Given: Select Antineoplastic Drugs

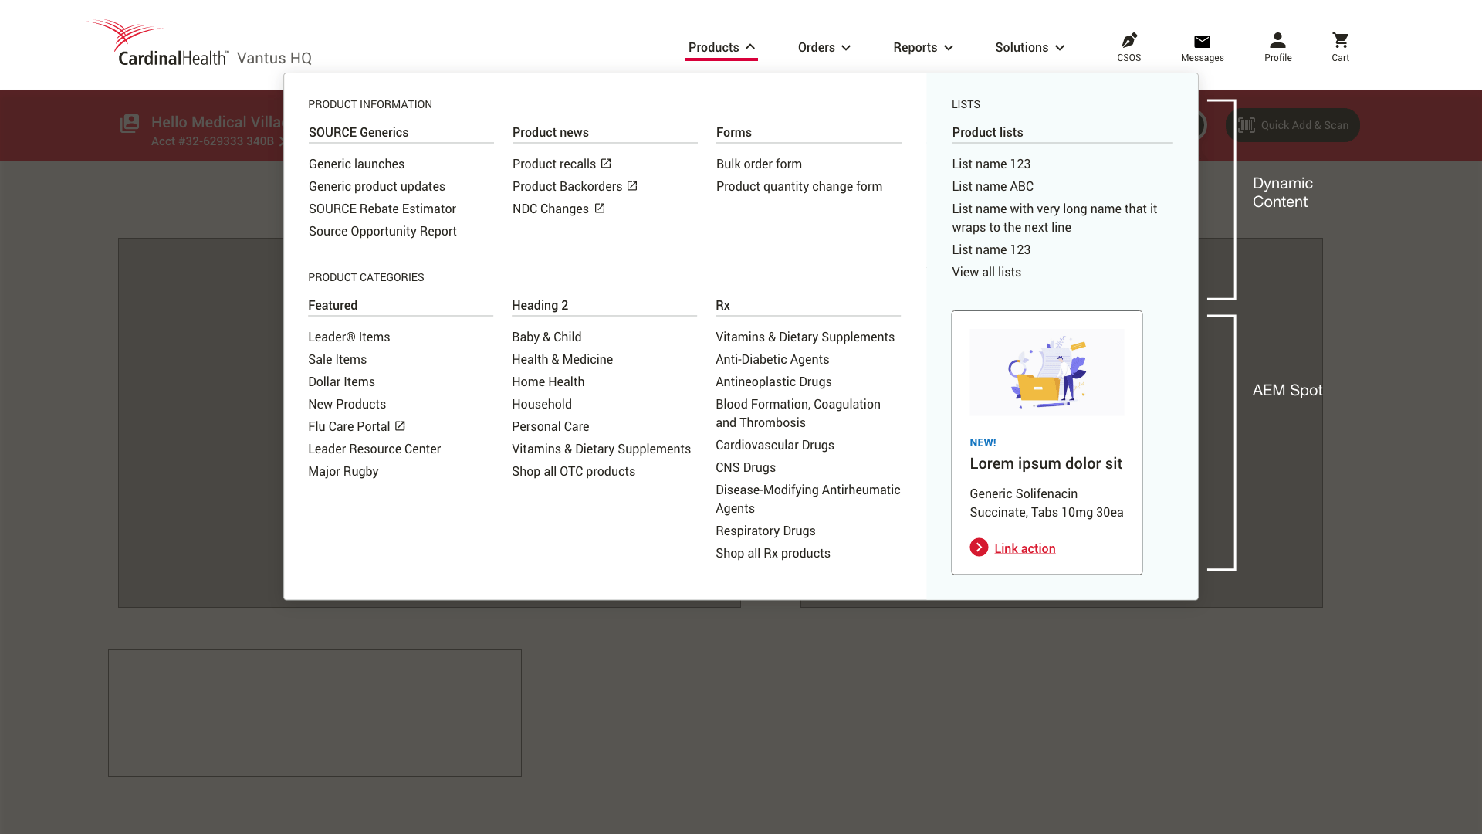Looking at the screenshot, I should (x=773, y=381).
